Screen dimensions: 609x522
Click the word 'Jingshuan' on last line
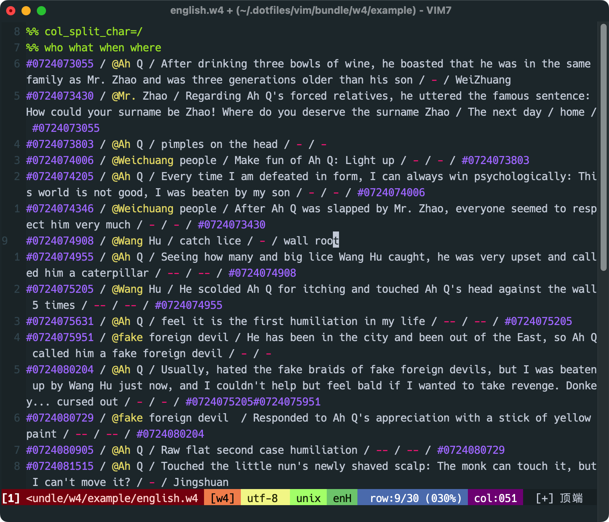(201, 482)
